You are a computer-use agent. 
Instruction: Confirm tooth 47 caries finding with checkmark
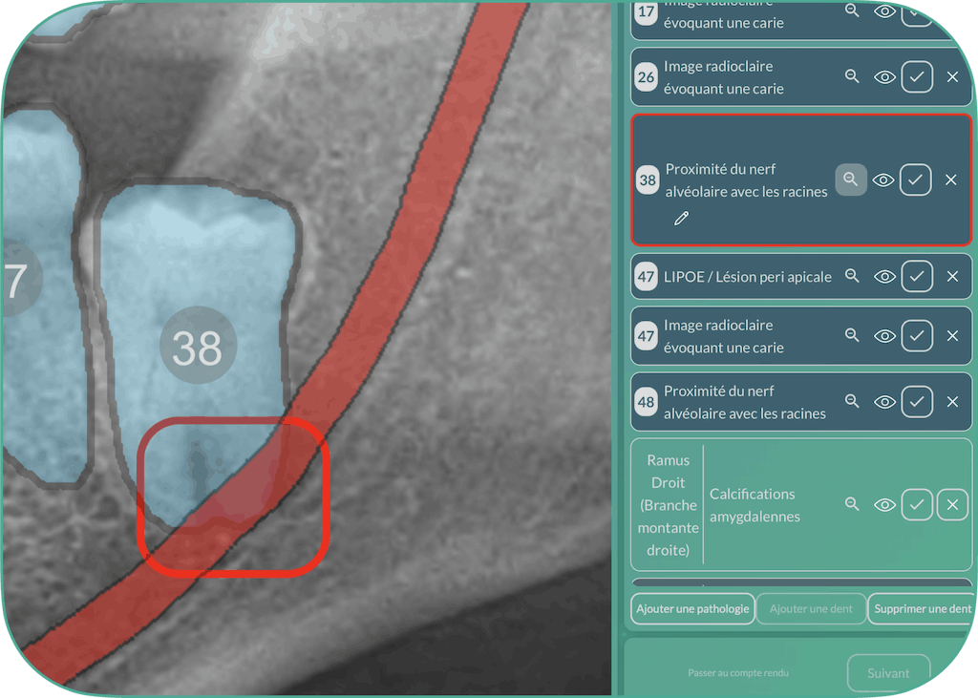(x=917, y=336)
